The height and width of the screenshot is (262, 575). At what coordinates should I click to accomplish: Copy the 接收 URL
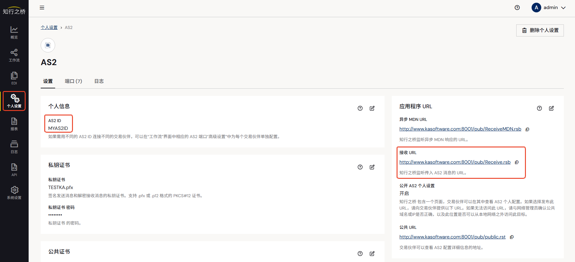[x=517, y=162]
